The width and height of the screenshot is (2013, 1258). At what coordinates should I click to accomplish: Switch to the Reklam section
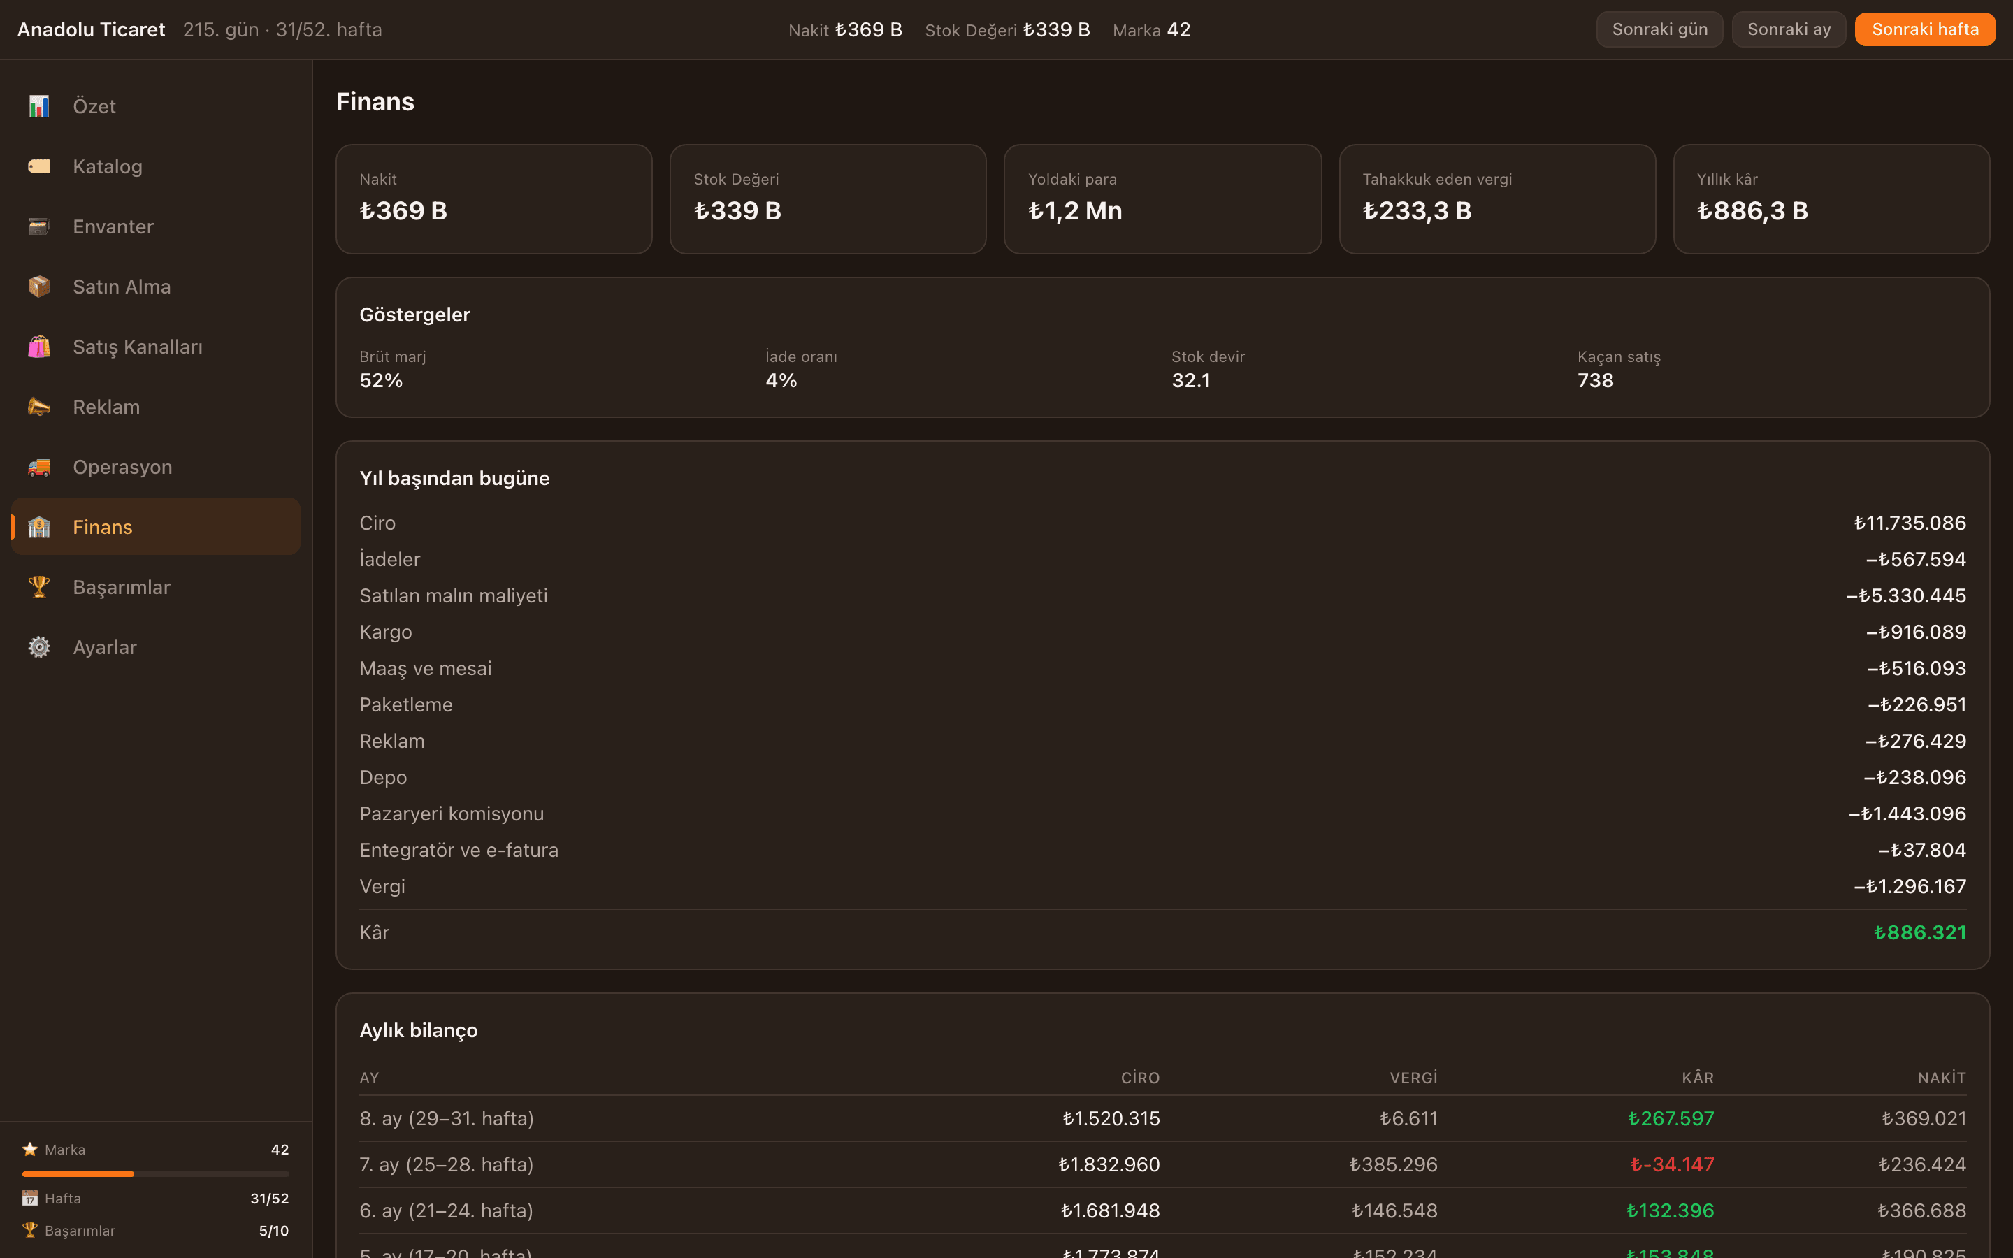coord(156,407)
